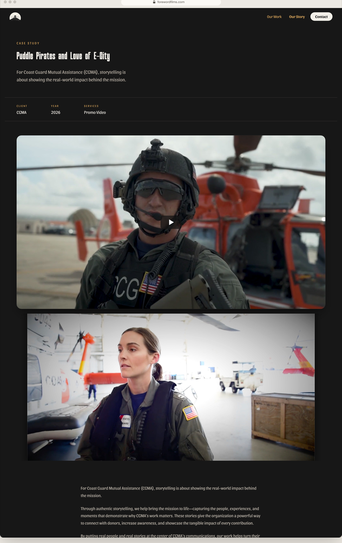Click the 'SERVICES' label
This screenshot has height=543, width=342.
pyautogui.click(x=91, y=106)
